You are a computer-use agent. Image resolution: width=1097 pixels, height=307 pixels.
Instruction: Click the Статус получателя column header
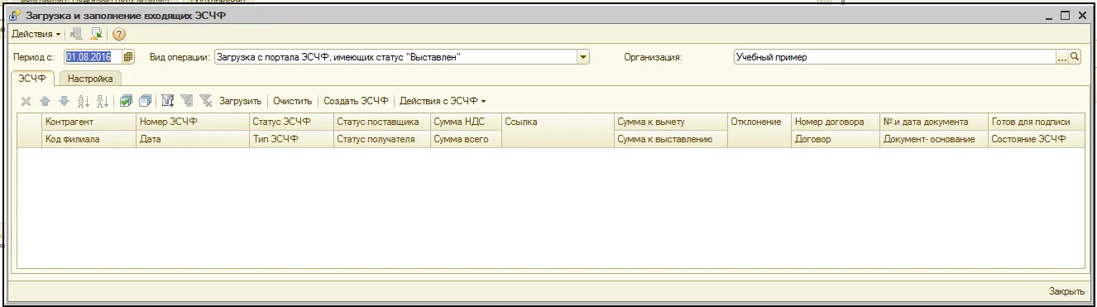381,139
